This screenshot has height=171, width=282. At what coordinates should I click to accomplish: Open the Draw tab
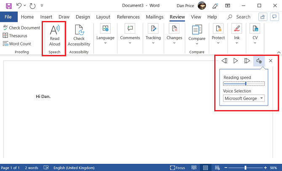[64, 17]
